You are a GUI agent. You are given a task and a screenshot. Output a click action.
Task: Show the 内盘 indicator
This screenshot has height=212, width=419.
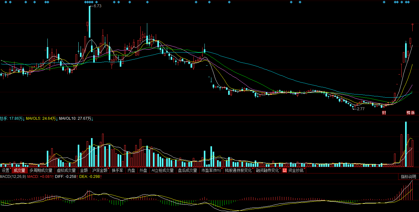(131, 171)
